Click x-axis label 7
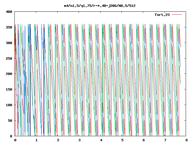 pos(165,140)
